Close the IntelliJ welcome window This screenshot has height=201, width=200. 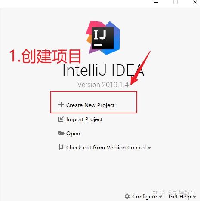click(x=195, y=2)
